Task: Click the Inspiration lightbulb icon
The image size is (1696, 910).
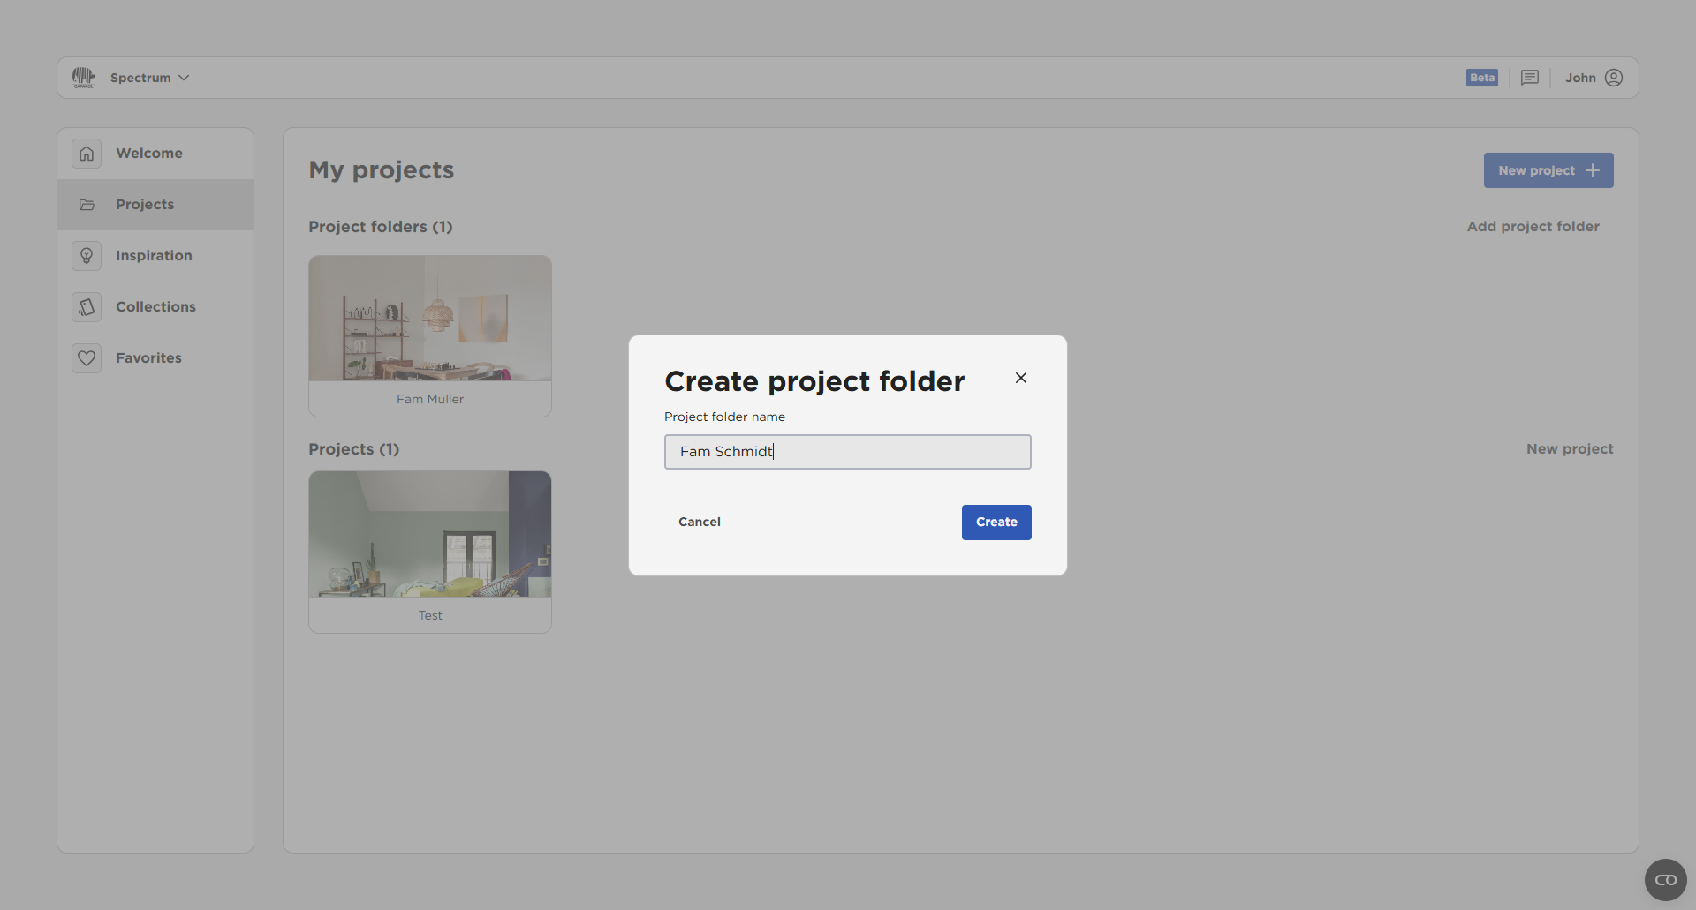Action: (86, 255)
